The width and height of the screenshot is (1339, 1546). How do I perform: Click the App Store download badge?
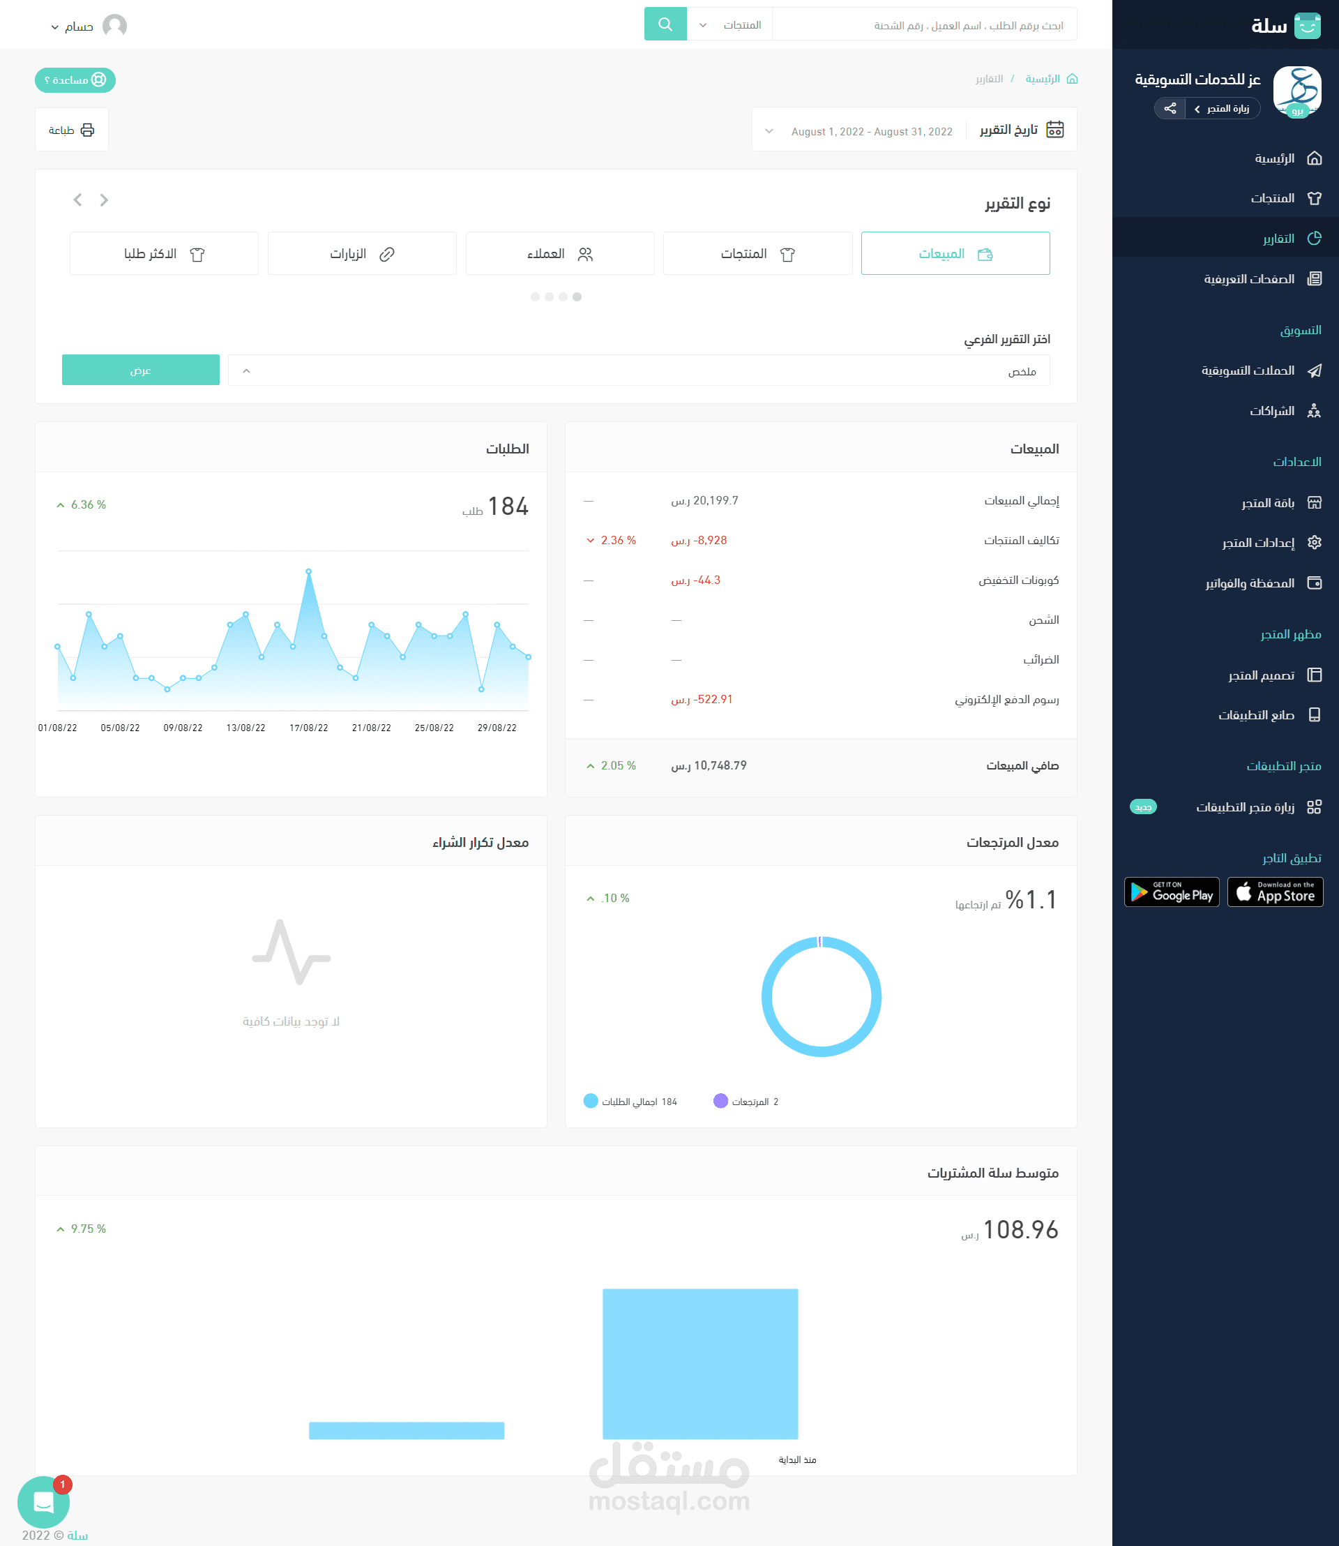[1275, 892]
